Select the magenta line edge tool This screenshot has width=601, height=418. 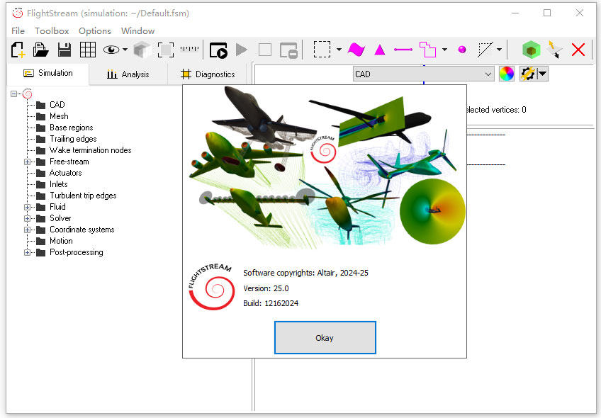403,50
